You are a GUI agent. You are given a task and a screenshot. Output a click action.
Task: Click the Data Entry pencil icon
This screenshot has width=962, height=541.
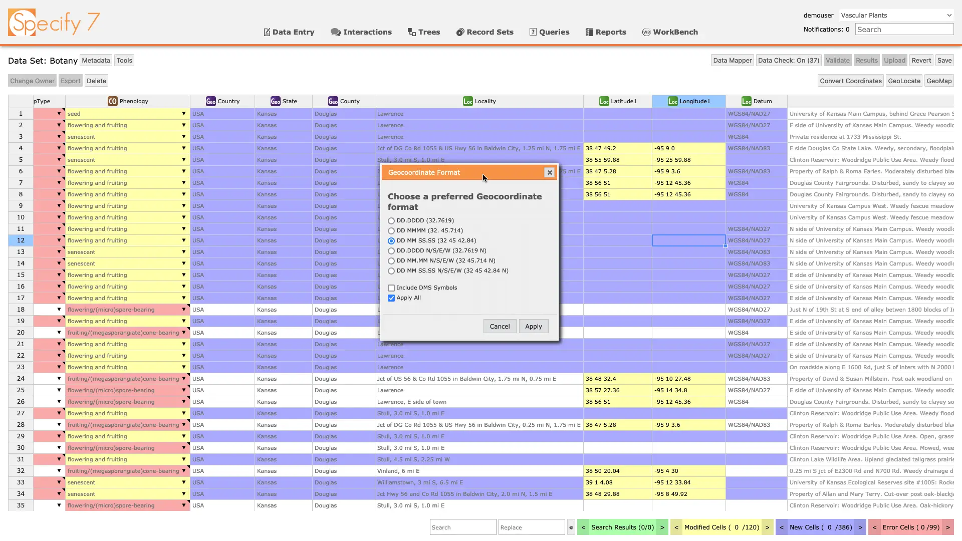point(267,32)
